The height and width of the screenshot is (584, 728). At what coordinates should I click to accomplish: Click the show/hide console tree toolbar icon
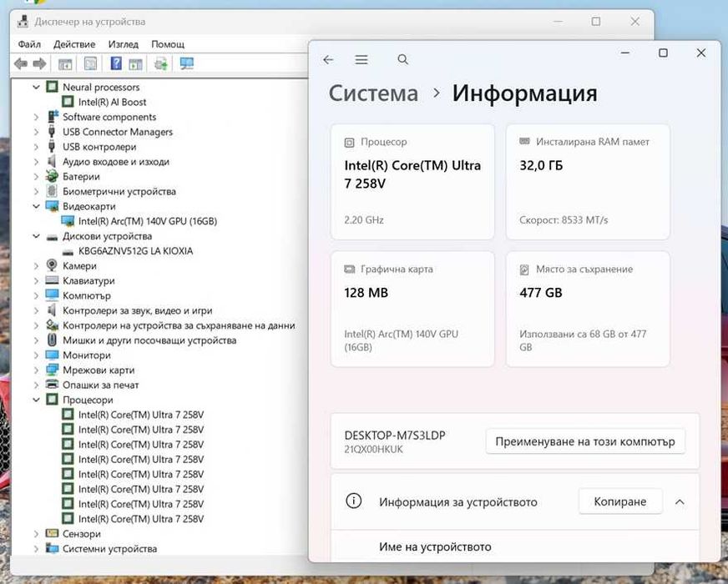(x=65, y=63)
